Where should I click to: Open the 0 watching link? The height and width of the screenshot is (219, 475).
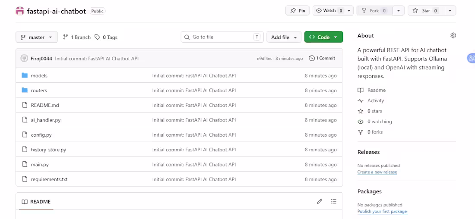click(x=380, y=122)
